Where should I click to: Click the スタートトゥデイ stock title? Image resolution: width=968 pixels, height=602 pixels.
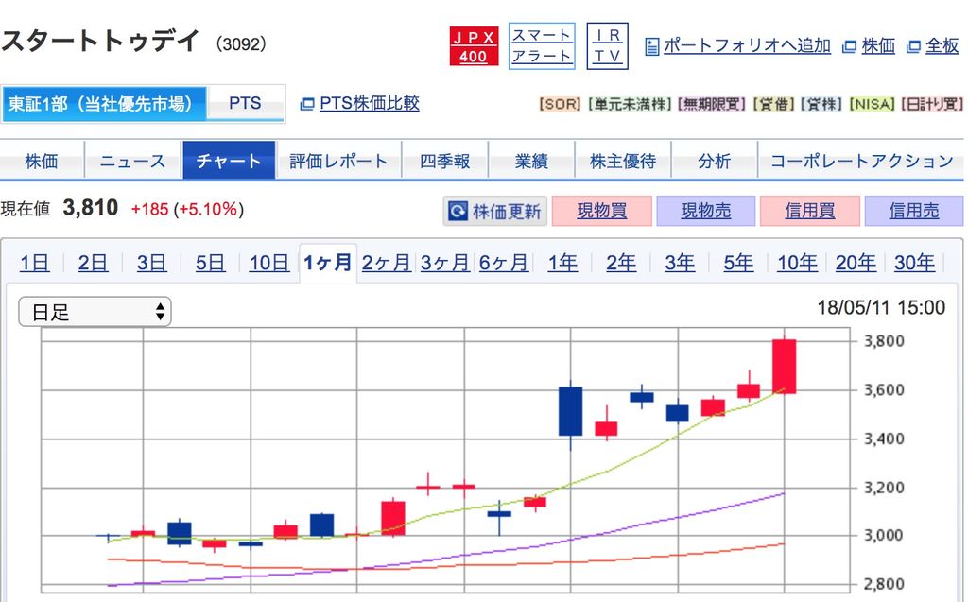click(x=100, y=41)
